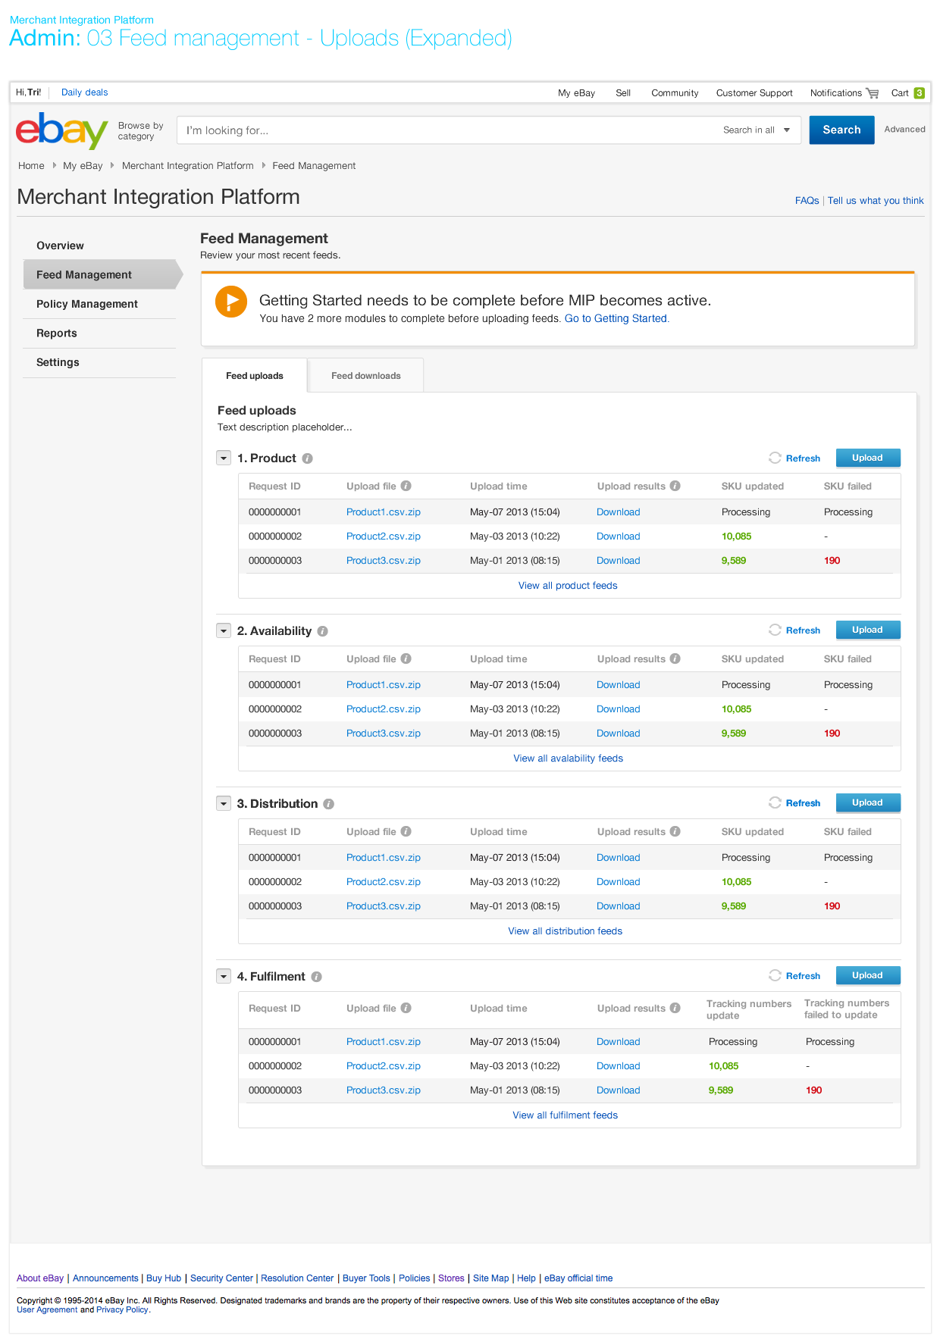Open Notifications in the top navigation
940x1342 pixels.
(836, 93)
